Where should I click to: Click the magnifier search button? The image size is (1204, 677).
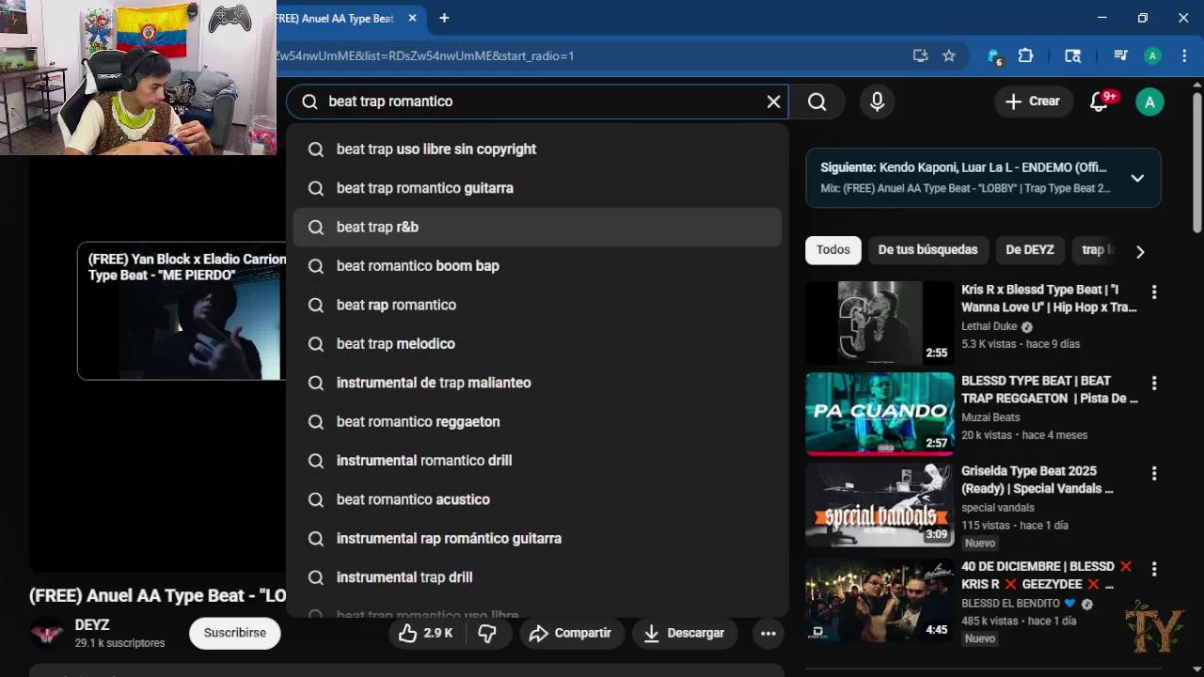click(816, 102)
